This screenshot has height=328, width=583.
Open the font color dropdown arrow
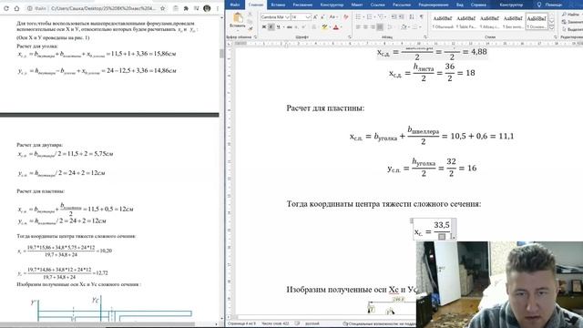pyautogui.click(x=341, y=27)
